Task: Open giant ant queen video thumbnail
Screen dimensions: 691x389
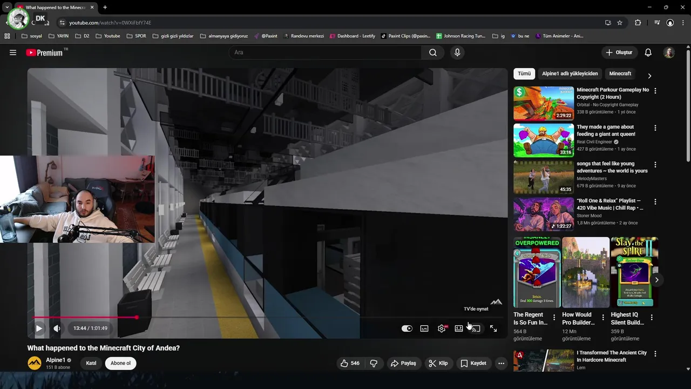Action: point(544,140)
